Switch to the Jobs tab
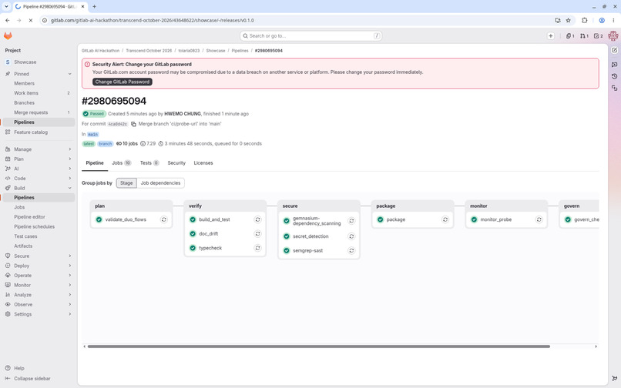This screenshot has height=388, width=621. 121,162
